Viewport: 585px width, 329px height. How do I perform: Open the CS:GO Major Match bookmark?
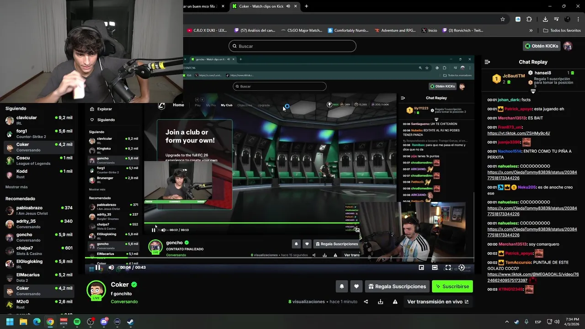click(x=301, y=31)
